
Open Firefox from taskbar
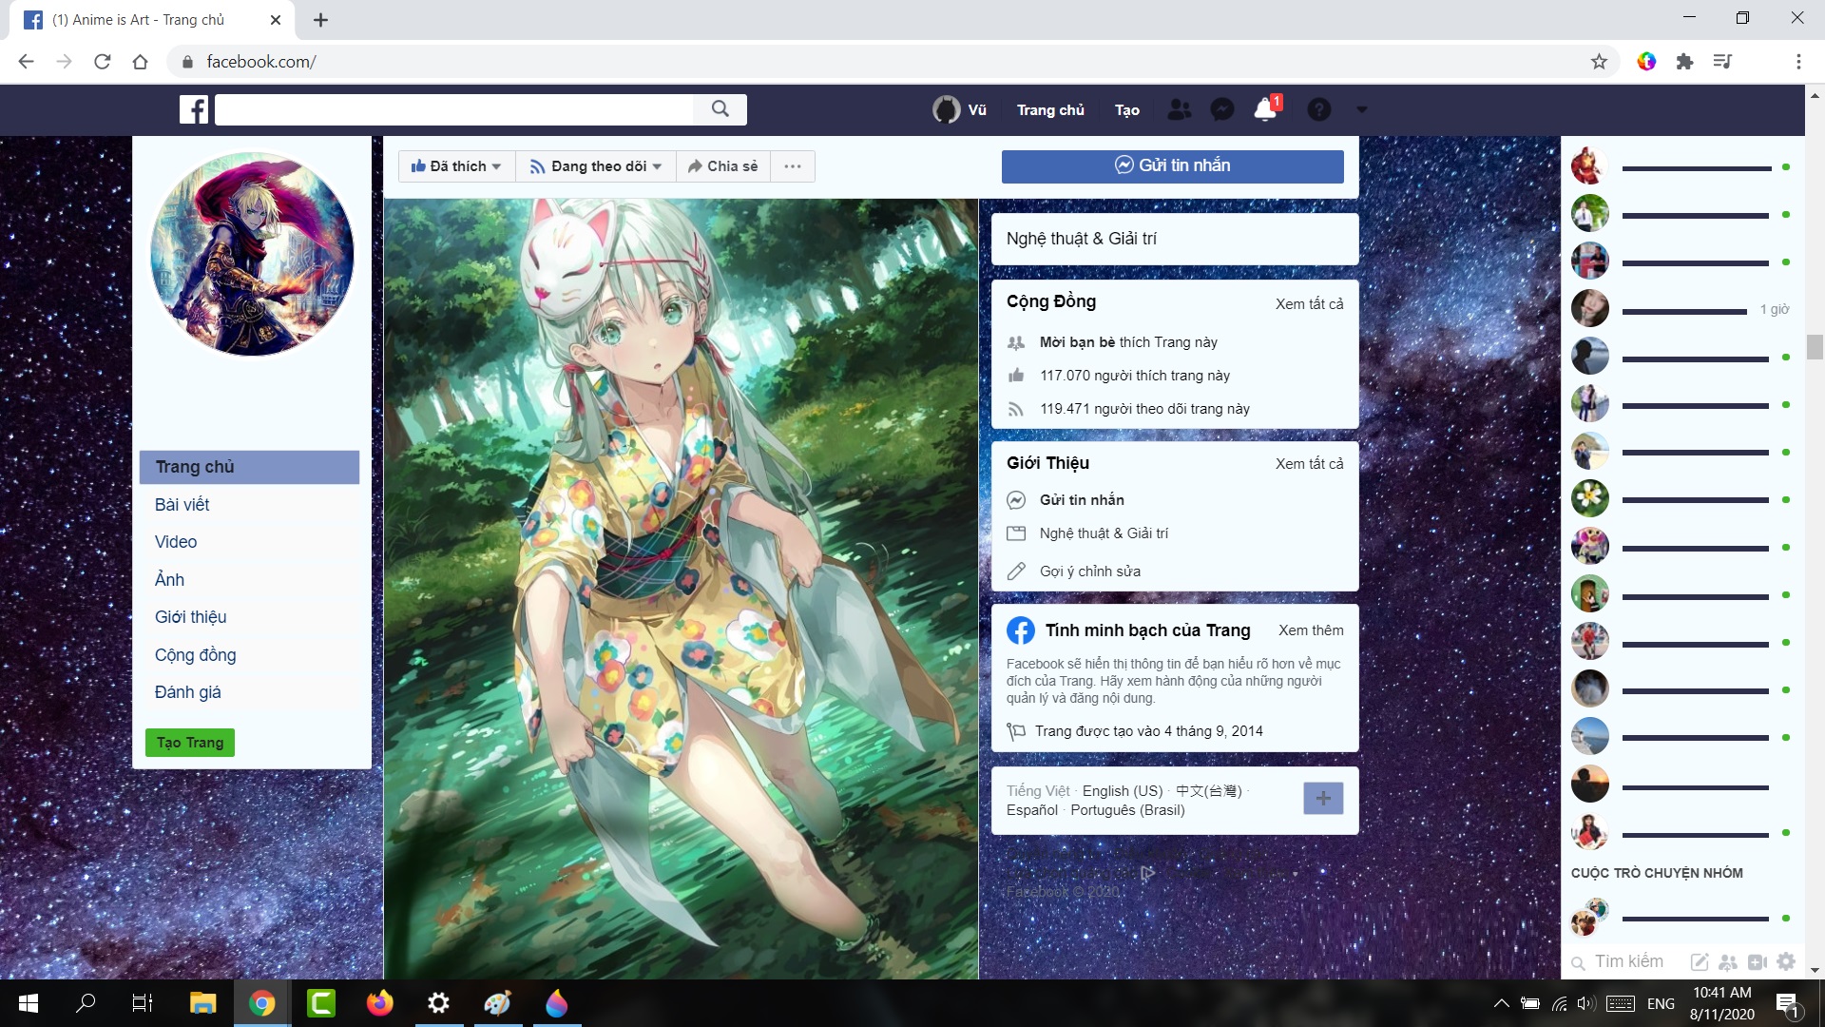379,1003
